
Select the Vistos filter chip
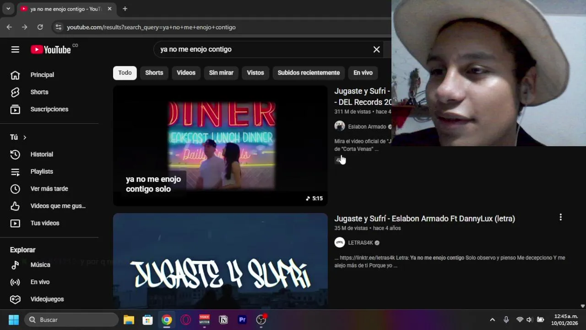[x=255, y=73]
